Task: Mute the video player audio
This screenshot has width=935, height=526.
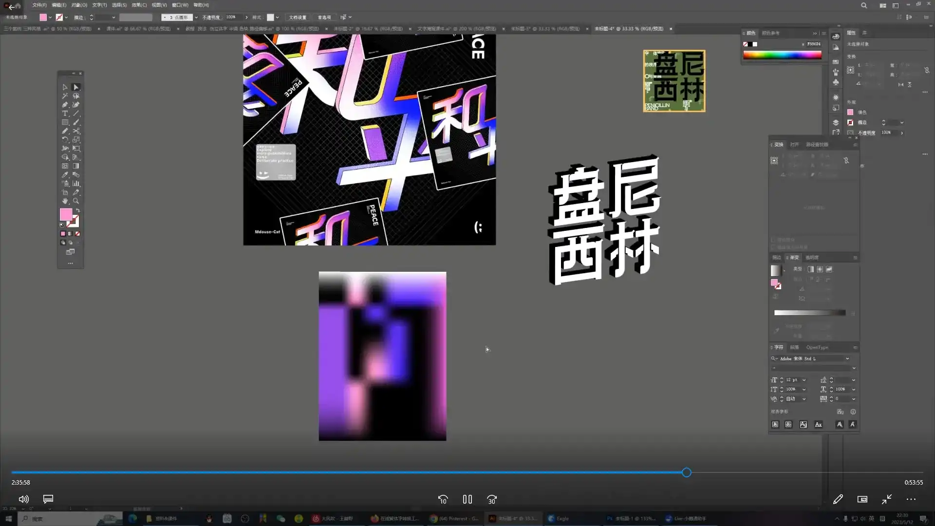Action: pyautogui.click(x=23, y=499)
